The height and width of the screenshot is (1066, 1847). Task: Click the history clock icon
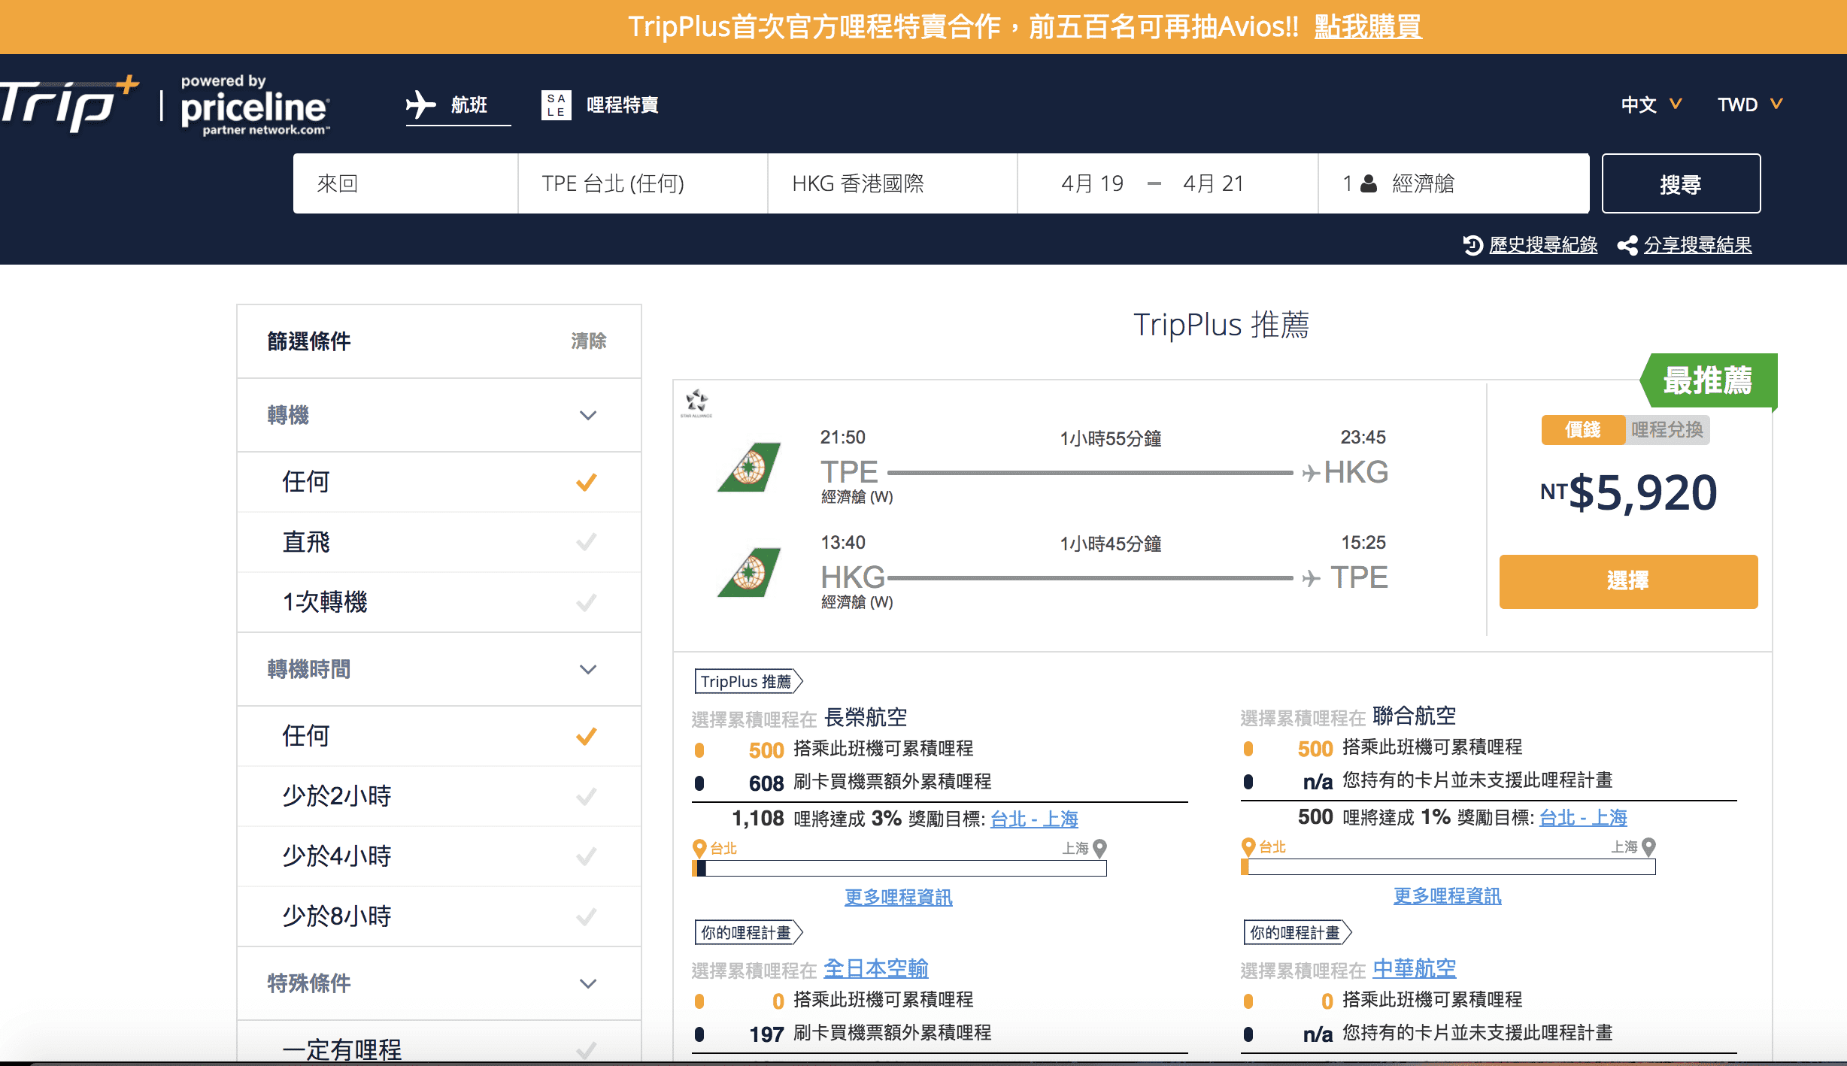pyautogui.click(x=1472, y=245)
